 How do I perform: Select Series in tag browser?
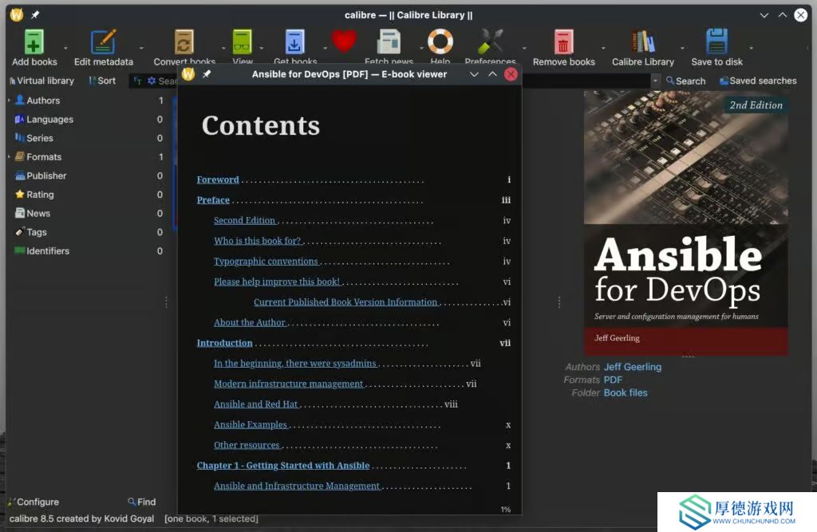tap(40, 138)
